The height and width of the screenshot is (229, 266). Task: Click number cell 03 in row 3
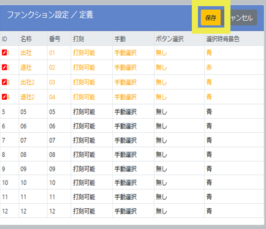[52, 82]
